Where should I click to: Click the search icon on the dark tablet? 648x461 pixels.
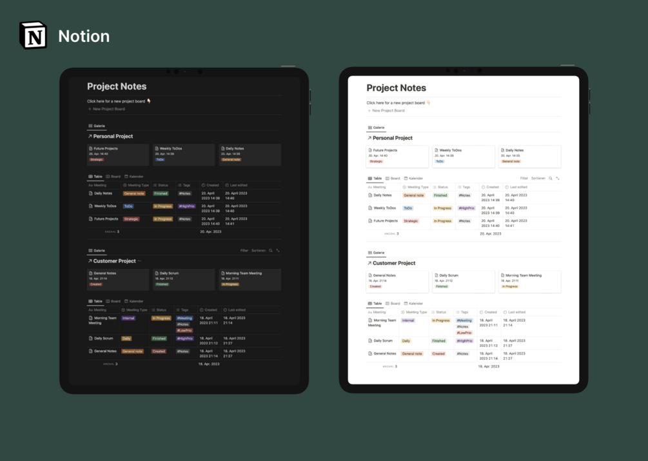[x=271, y=250]
